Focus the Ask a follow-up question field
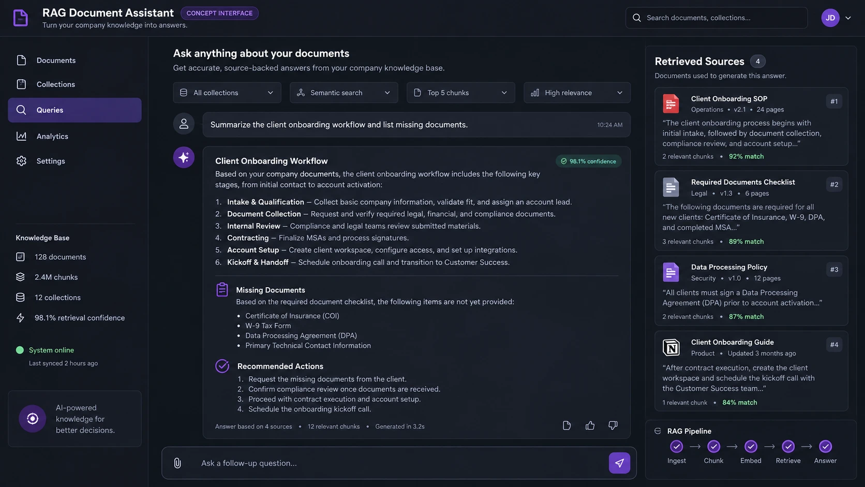The width and height of the screenshot is (865, 487). click(x=398, y=463)
